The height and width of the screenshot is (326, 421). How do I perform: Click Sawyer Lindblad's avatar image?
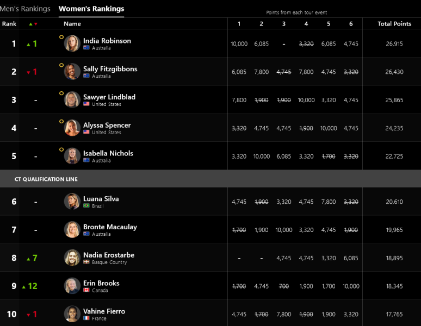coord(72,100)
